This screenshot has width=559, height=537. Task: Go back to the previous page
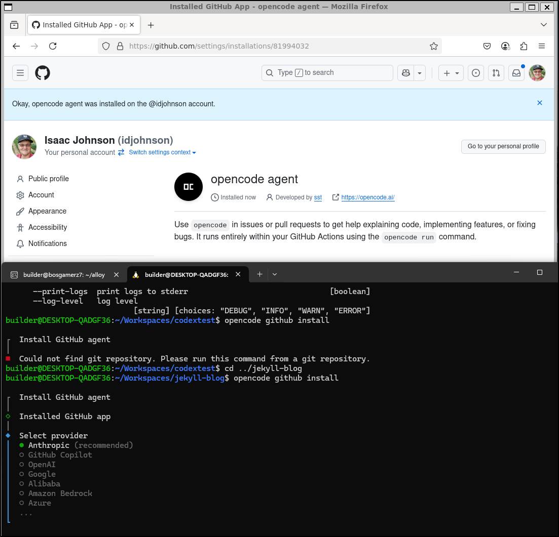point(16,46)
